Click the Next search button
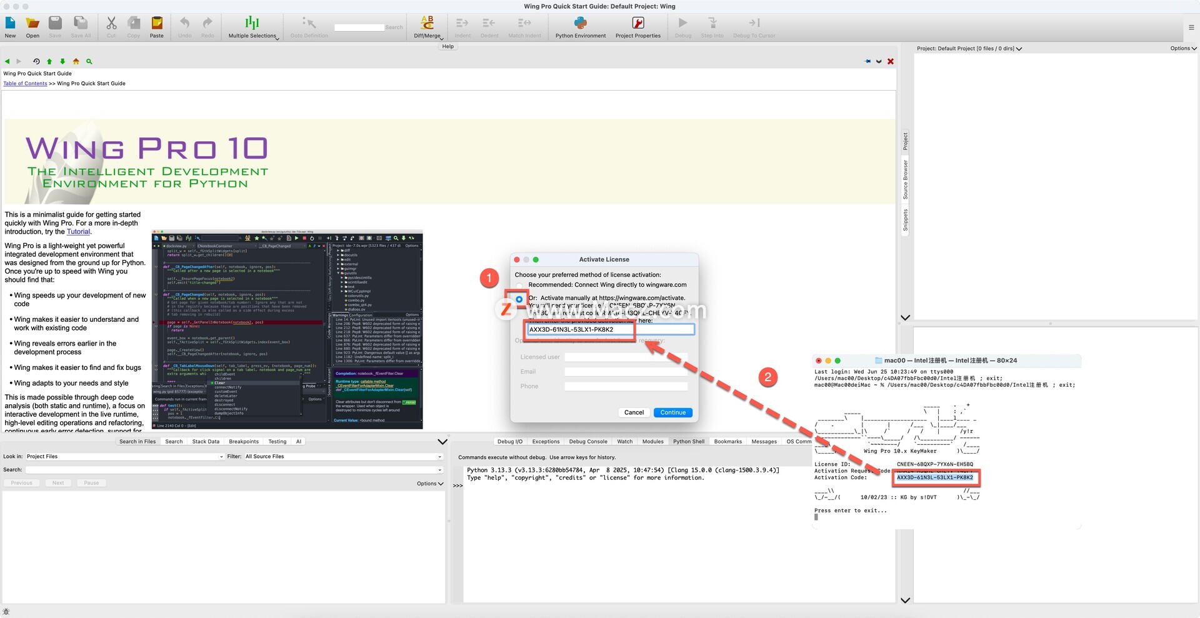Image resolution: width=1200 pixels, height=618 pixels. pos(58,483)
